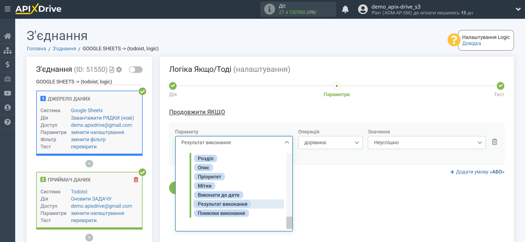This screenshot has height=242, width=525.
Task: Open the YouTube video icon
Action: click(x=7, y=93)
